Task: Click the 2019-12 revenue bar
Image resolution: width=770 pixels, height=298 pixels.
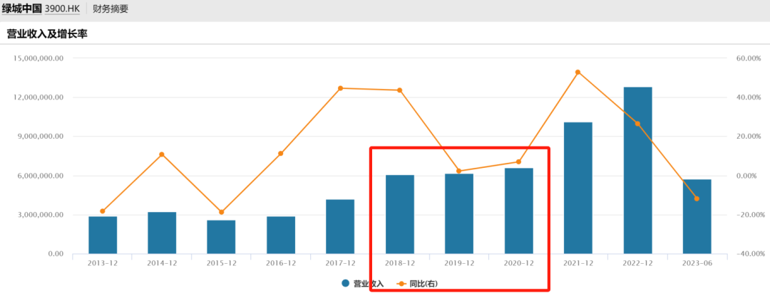Action: [x=459, y=213]
